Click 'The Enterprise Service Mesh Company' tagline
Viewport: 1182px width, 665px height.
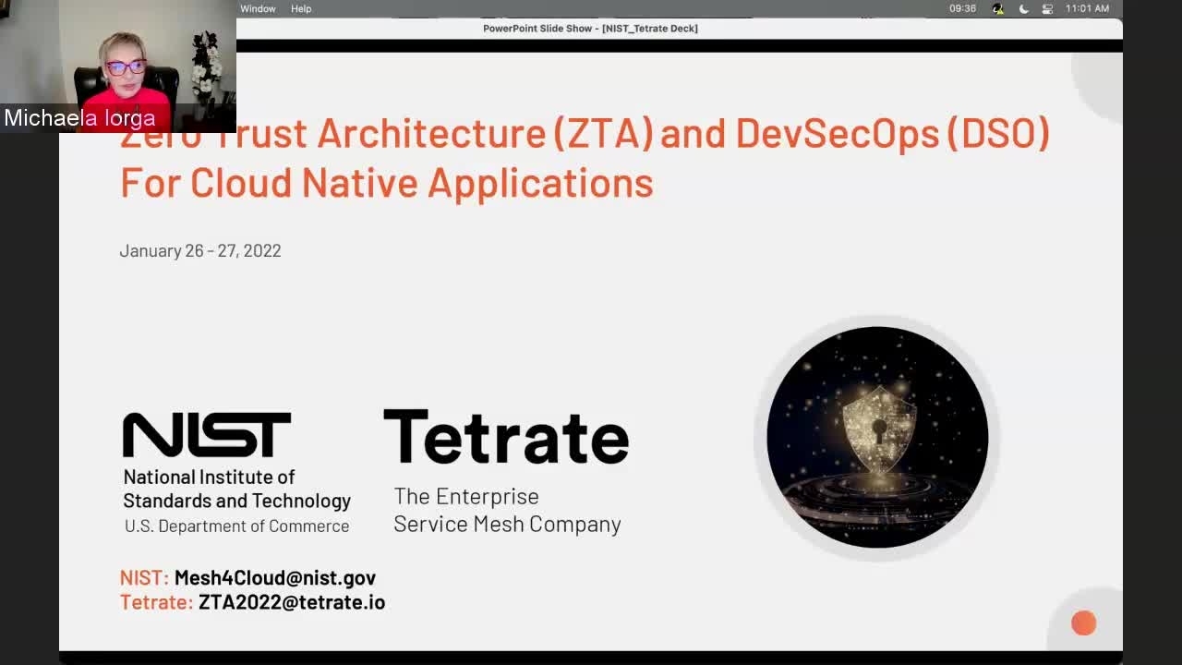click(x=507, y=510)
